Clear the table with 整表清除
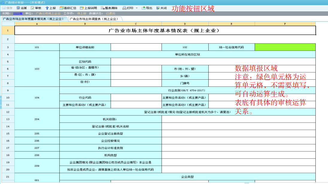 109,8
